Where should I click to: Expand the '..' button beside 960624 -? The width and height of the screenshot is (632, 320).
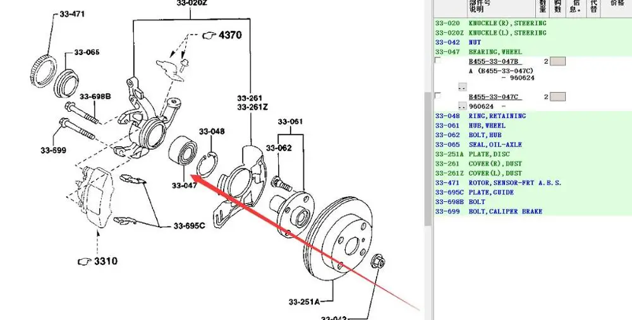[463, 107]
